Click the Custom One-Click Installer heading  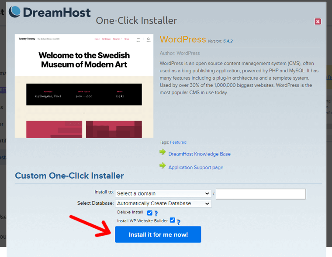tap(69, 176)
